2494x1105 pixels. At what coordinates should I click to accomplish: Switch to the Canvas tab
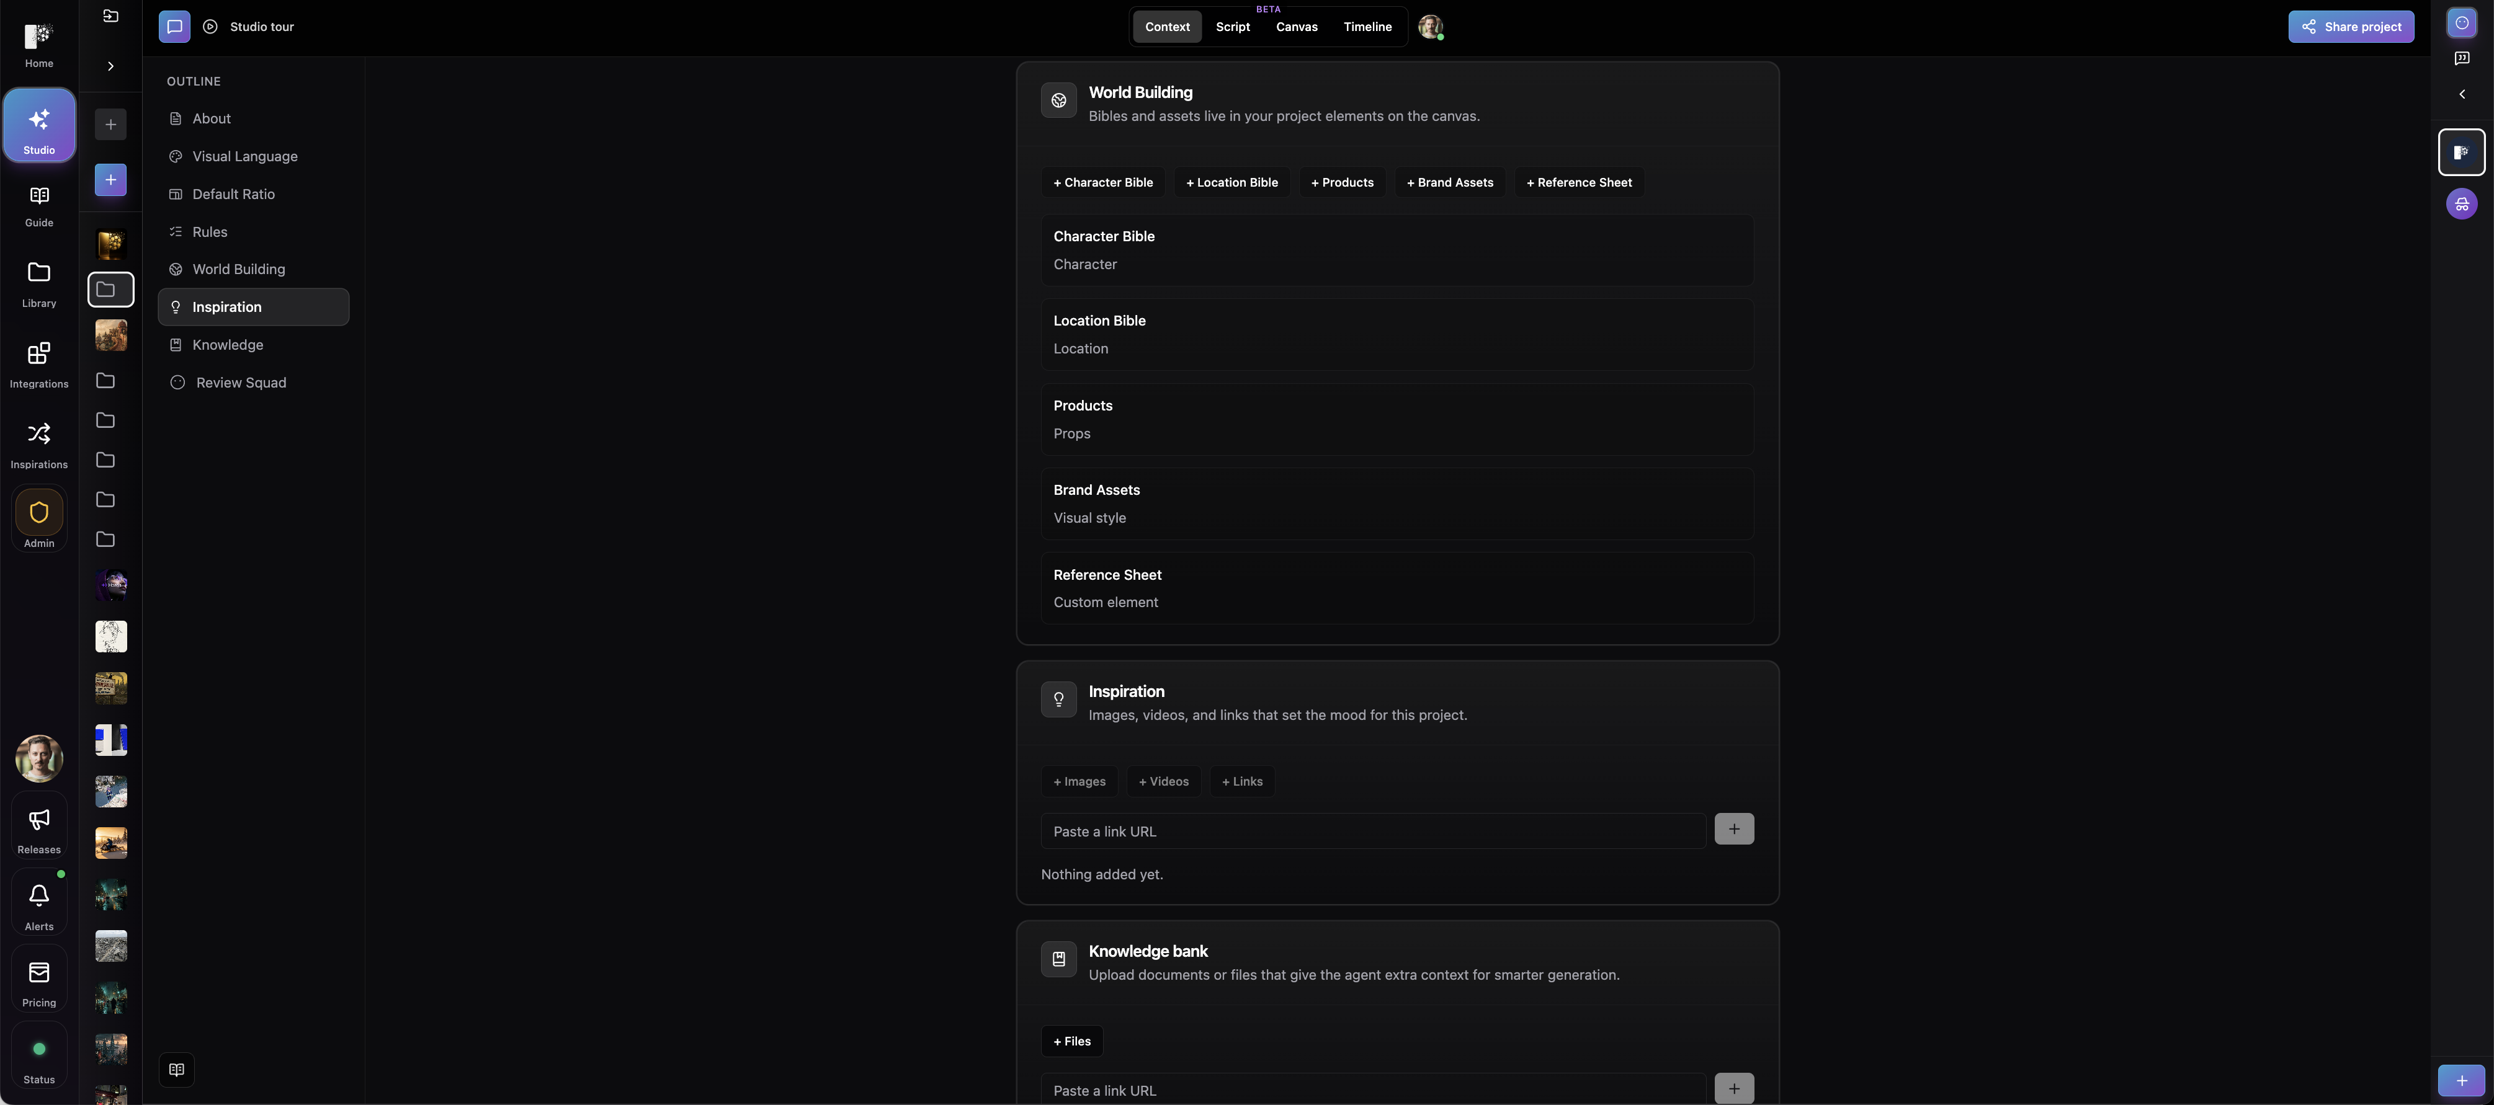1297,27
